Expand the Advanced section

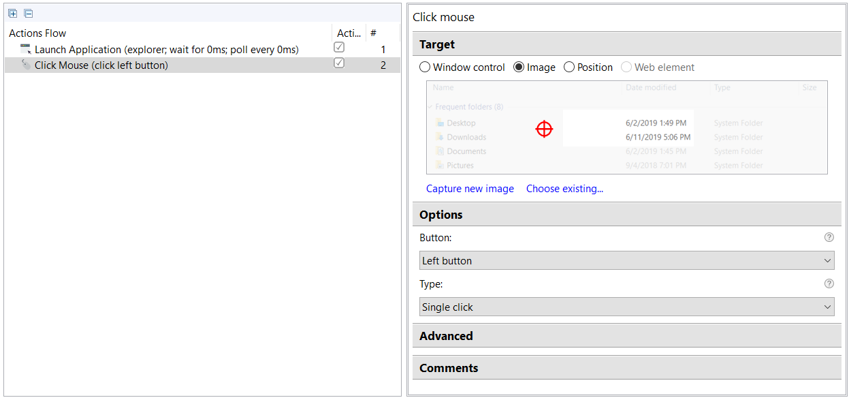pos(626,336)
